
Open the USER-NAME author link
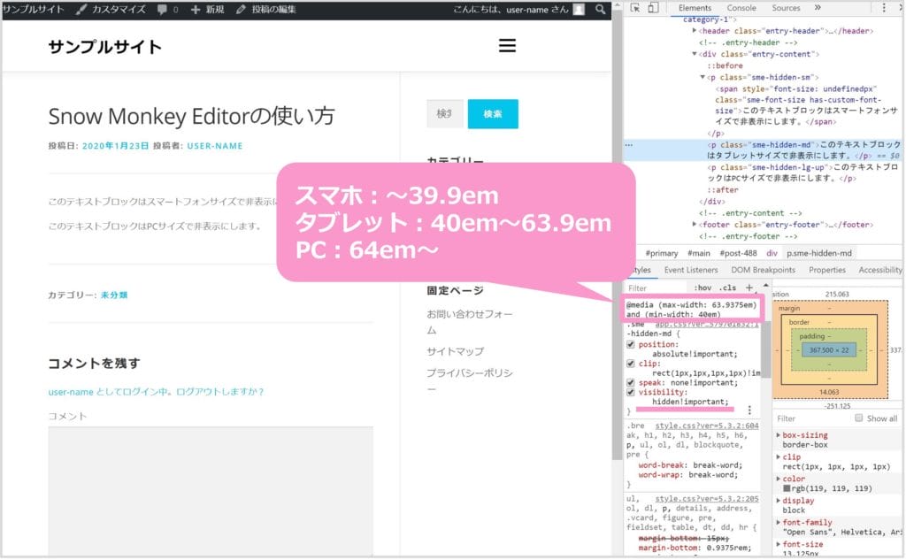click(214, 146)
